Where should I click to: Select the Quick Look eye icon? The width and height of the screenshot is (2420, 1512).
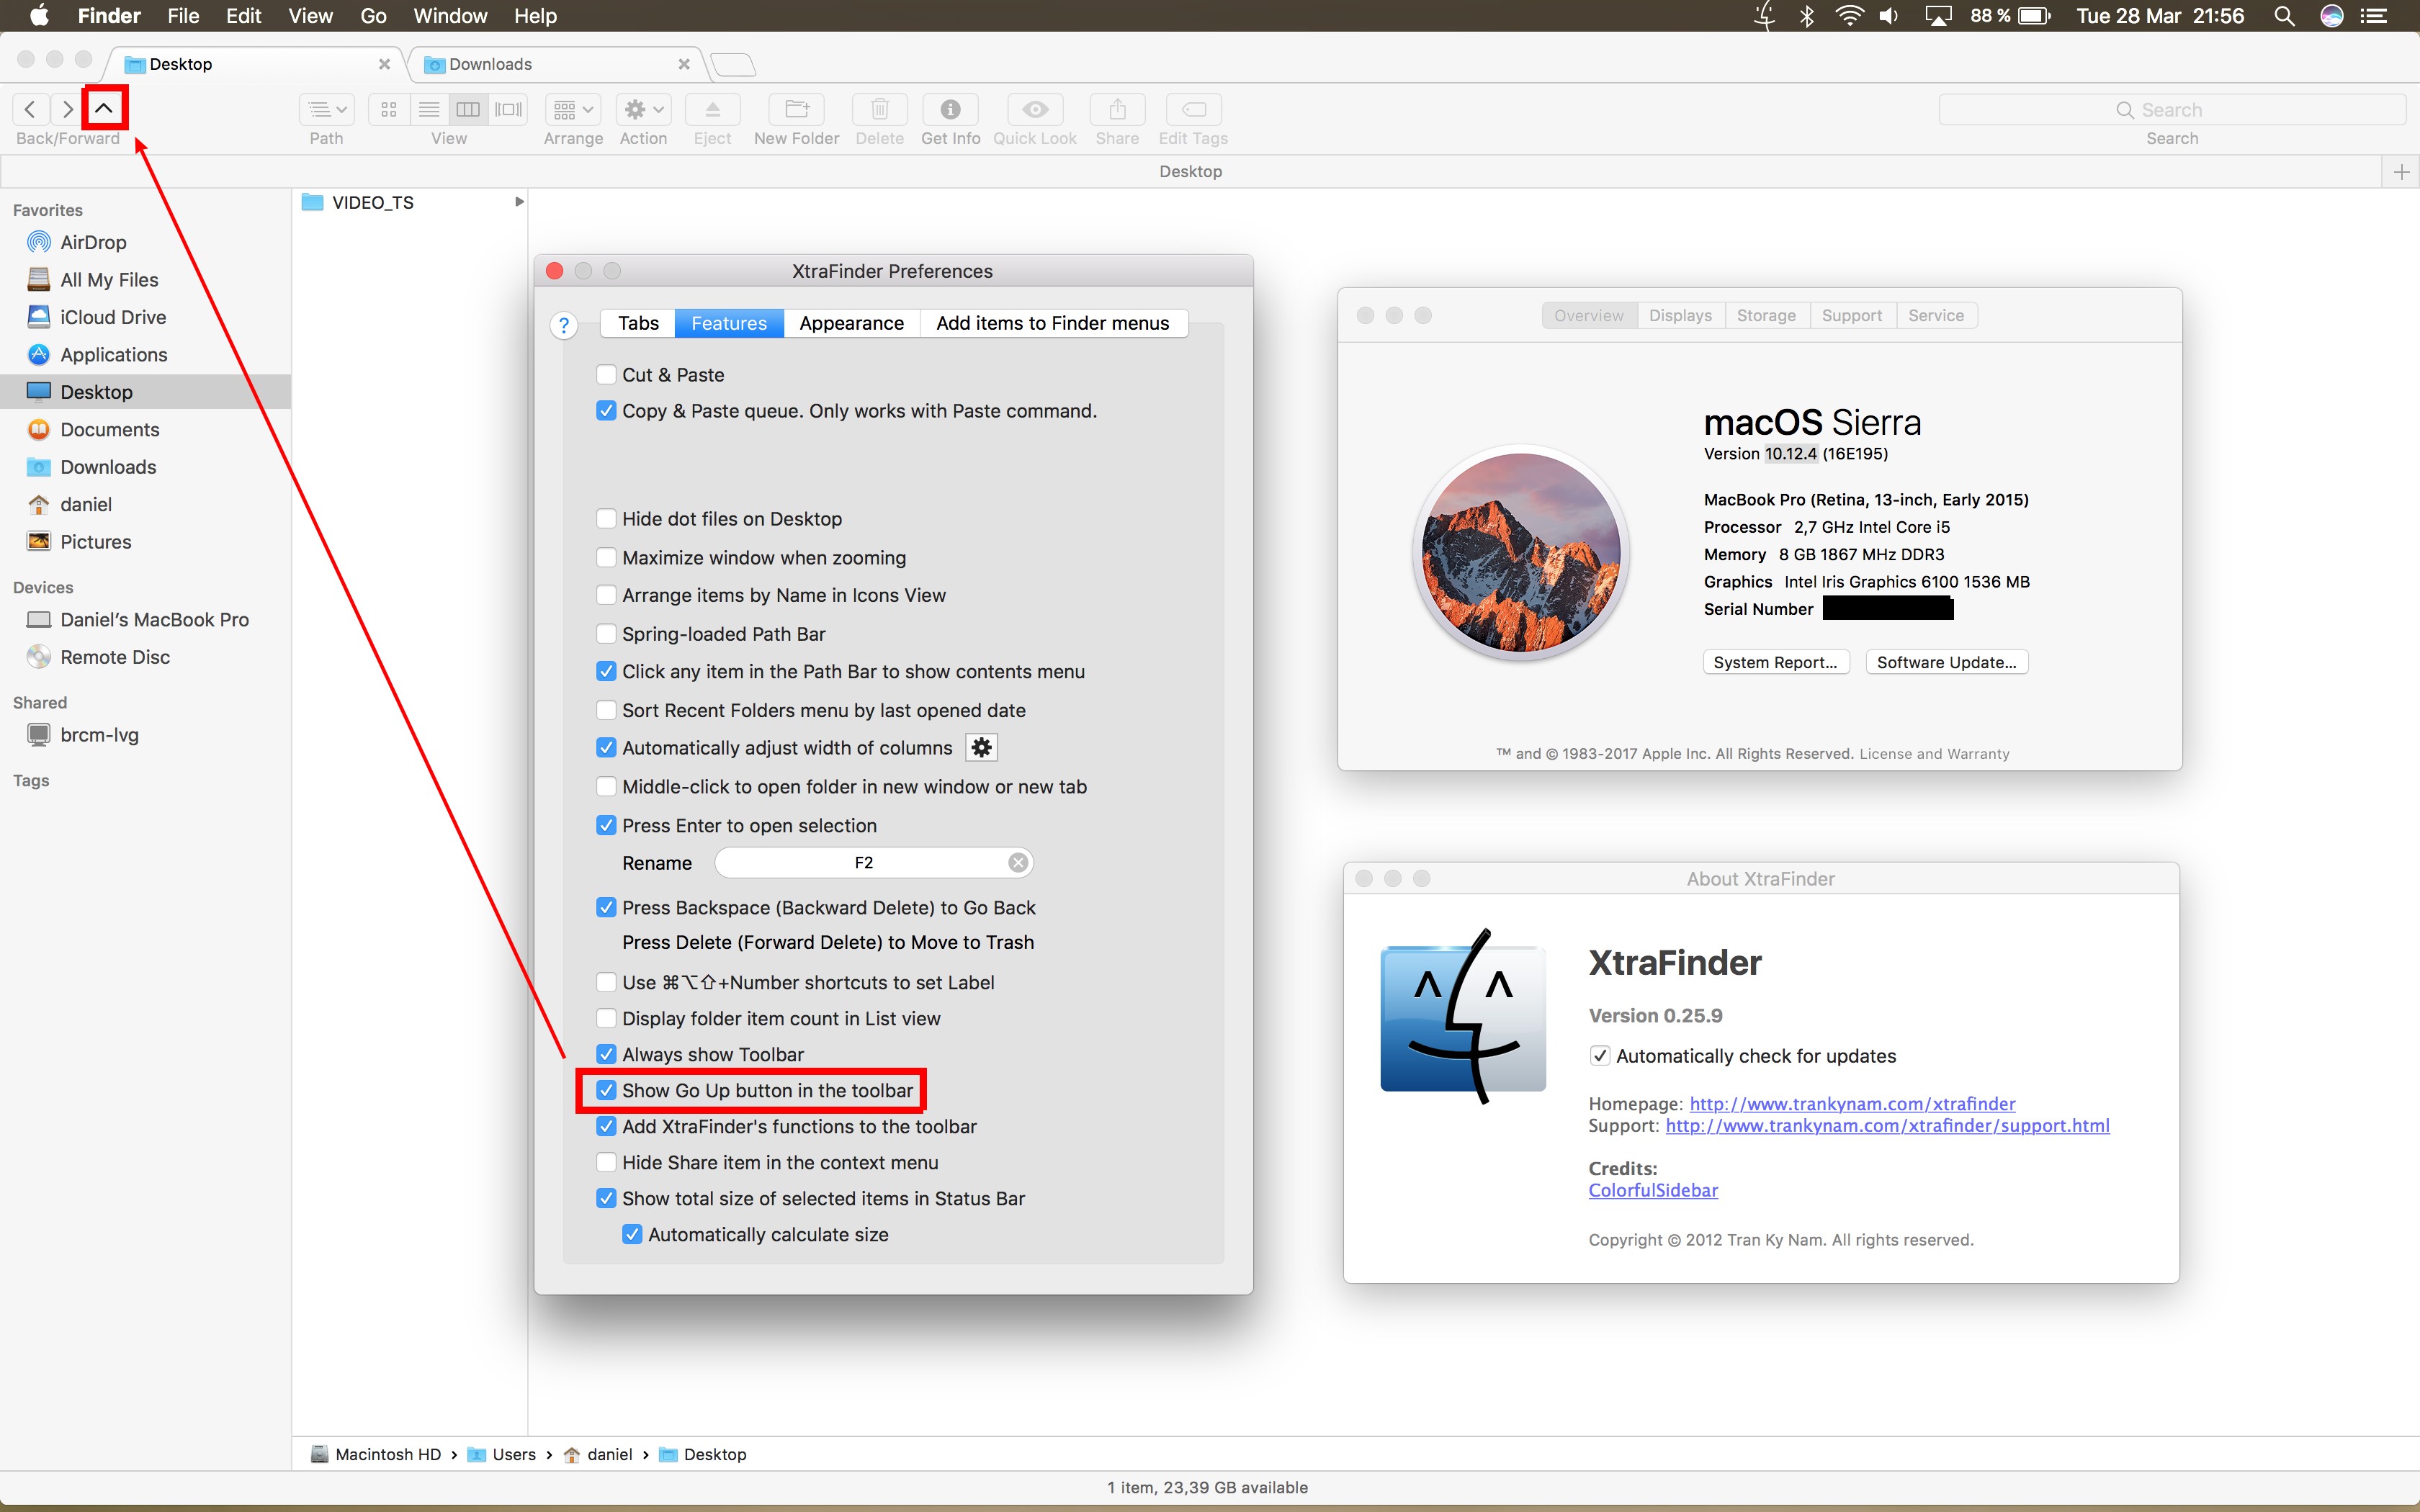tap(1034, 110)
